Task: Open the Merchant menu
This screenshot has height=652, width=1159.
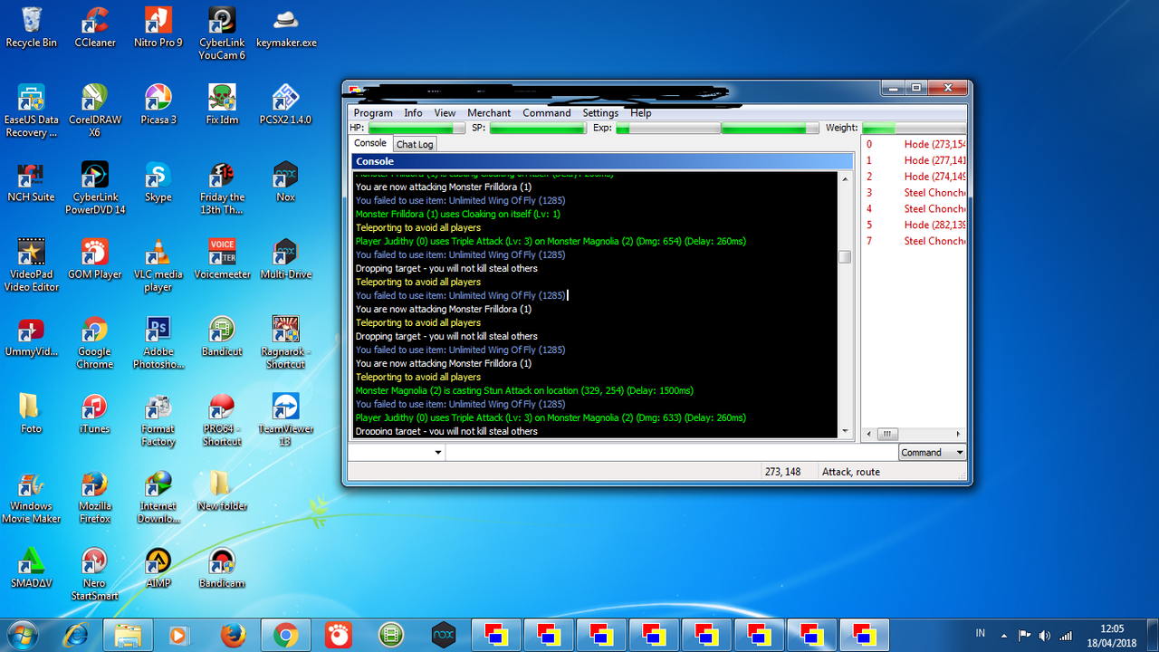Action: (x=489, y=113)
